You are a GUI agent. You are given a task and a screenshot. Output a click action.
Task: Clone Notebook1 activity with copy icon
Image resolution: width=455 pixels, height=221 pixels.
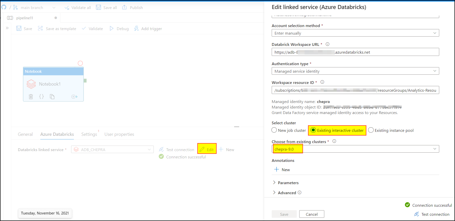coord(52,96)
